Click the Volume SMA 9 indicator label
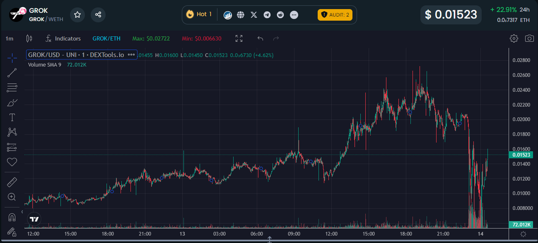 (x=44, y=65)
